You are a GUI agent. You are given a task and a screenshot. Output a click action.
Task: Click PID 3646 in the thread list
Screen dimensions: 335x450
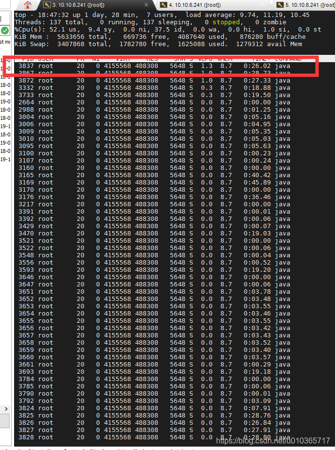[x=26, y=277]
